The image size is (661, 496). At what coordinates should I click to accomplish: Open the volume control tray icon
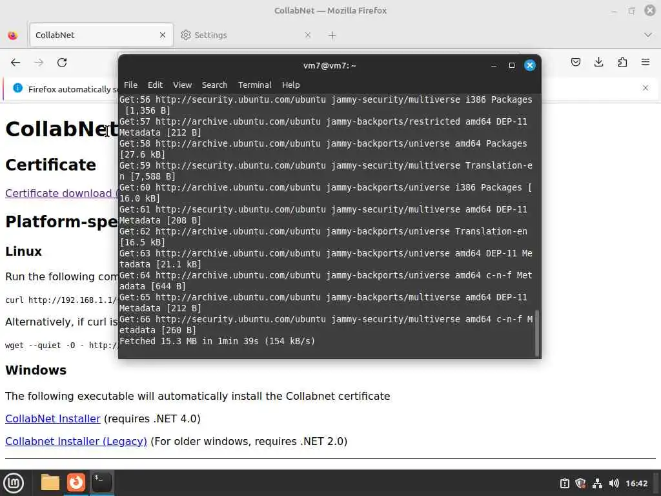[614, 483]
